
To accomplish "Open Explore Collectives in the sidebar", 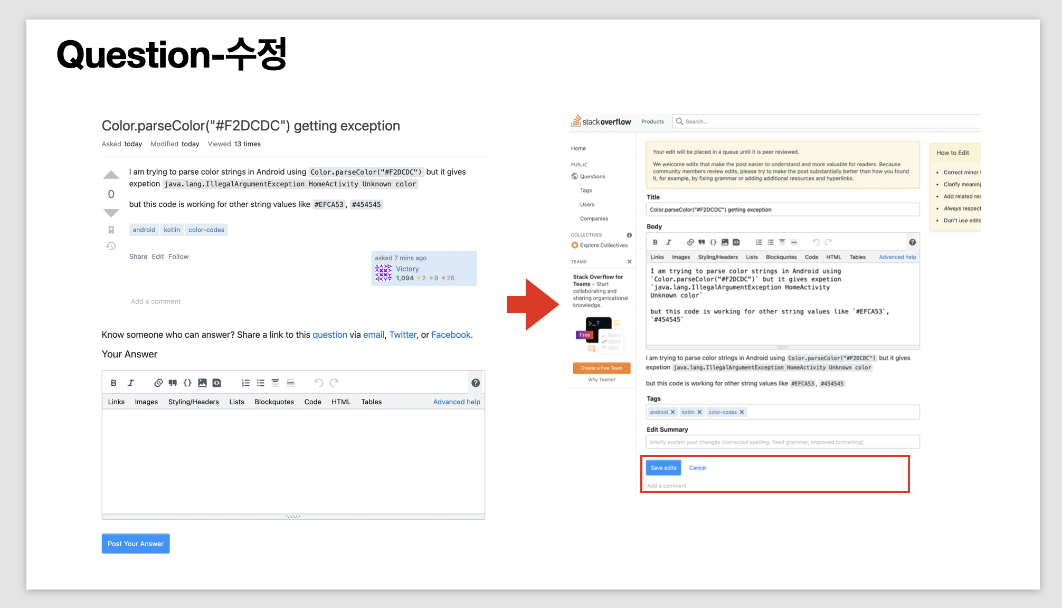I will (600, 245).
